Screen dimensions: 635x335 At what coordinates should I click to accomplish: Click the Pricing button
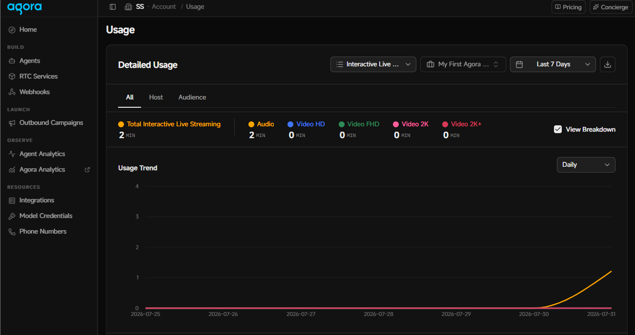tap(568, 7)
